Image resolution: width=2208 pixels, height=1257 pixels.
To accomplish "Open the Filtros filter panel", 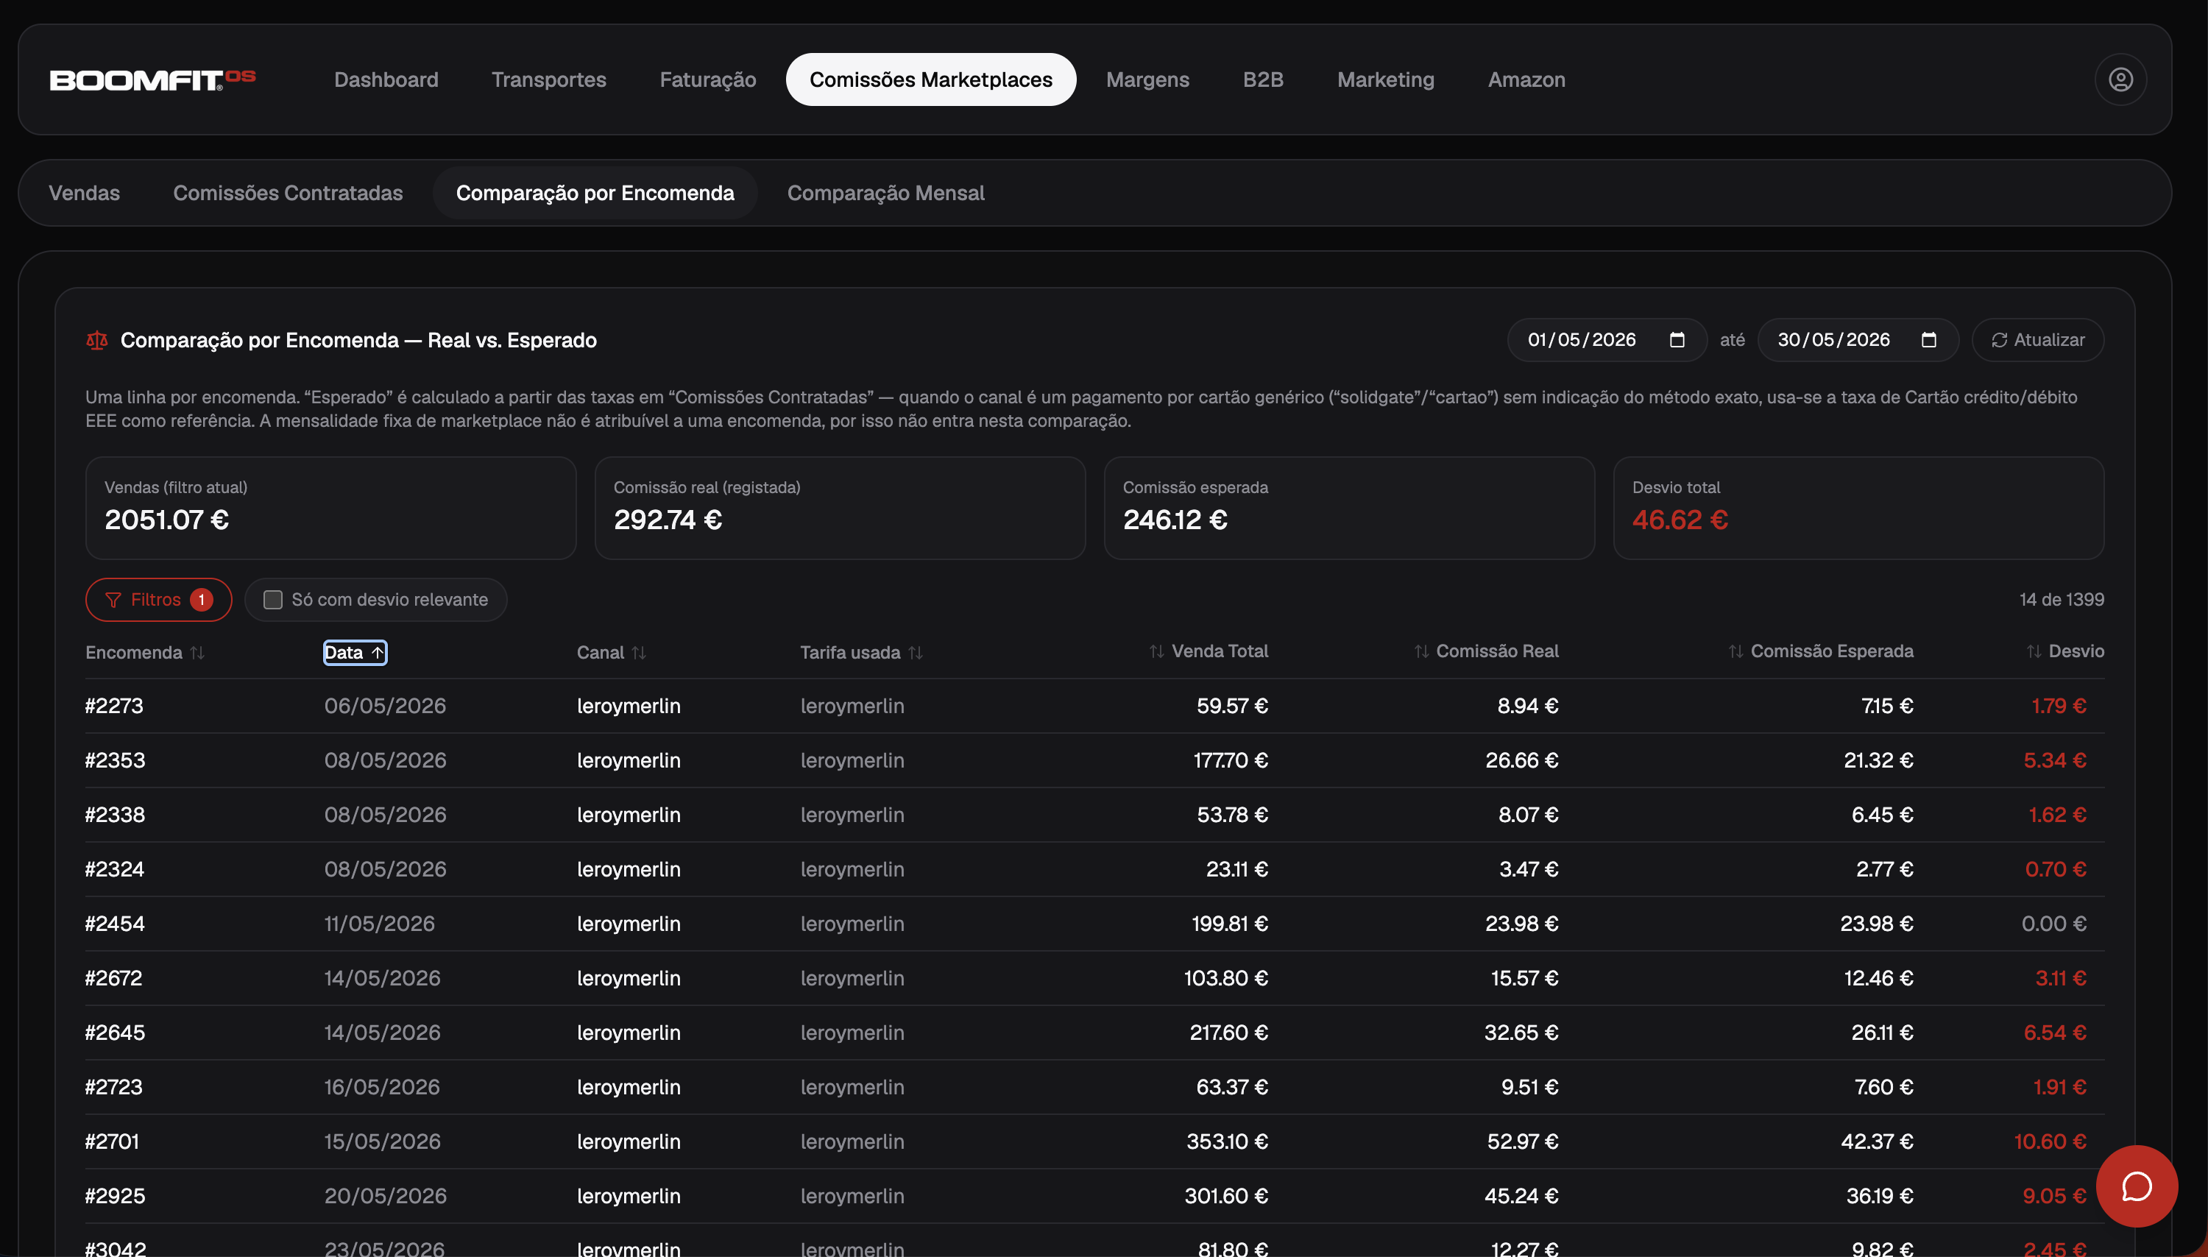I will [159, 600].
